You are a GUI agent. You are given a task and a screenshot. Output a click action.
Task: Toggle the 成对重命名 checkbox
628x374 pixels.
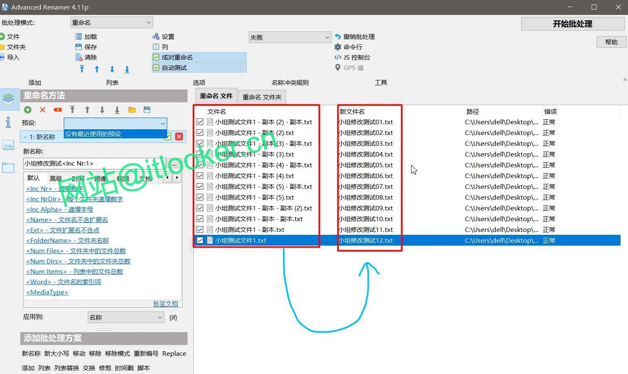tap(156, 57)
